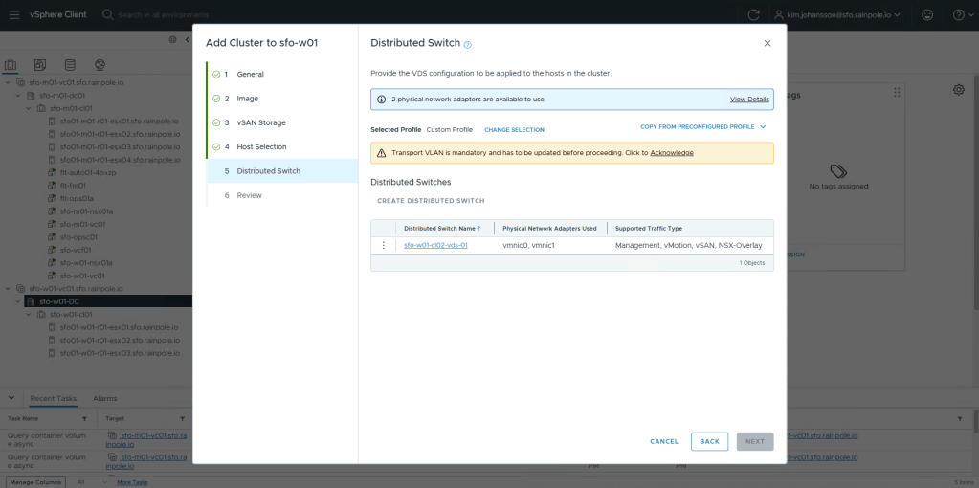Open actions menu for sfo-w01-cl02-vds-01 row
Screen dimensions: 979x488
[x=384, y=245]
